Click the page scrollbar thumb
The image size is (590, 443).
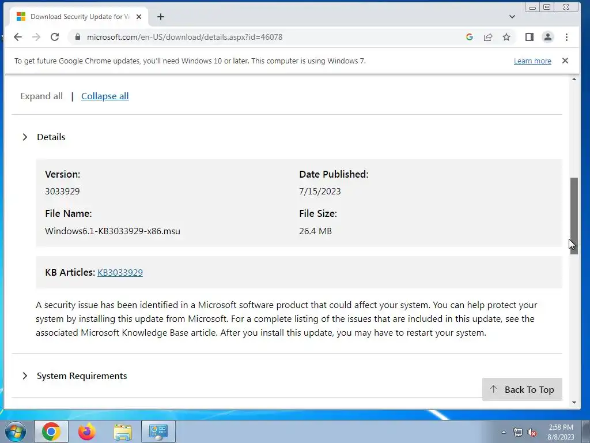(574, 216)
